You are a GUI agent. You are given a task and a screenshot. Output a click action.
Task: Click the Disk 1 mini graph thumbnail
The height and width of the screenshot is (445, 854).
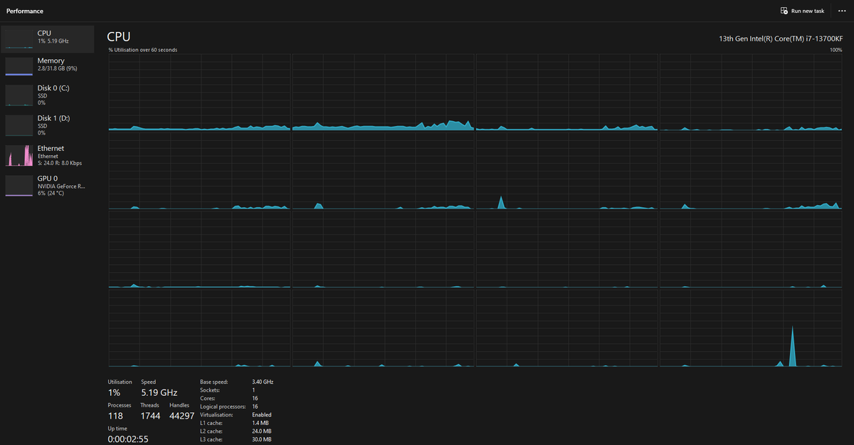[19, 125]
